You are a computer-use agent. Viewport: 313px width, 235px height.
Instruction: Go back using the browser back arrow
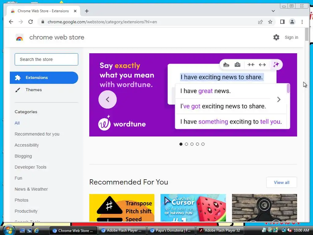click(11, 22)
